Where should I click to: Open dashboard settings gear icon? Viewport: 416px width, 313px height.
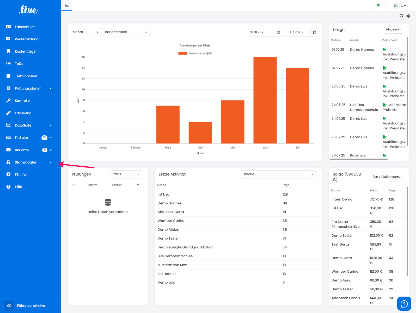coord(408,16)
